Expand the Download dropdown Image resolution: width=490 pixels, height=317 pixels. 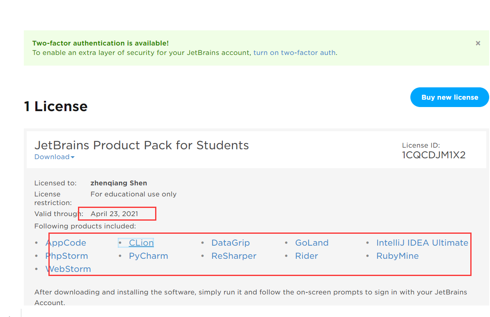(x=54, y=157)
